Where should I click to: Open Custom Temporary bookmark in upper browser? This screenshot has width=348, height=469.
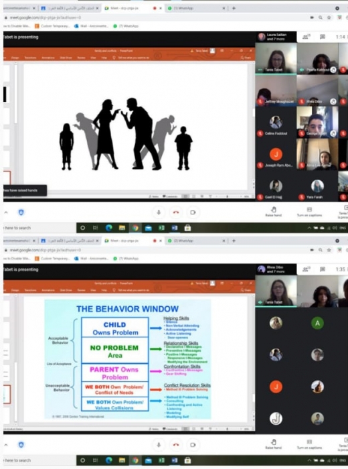(x=52, y=26)
